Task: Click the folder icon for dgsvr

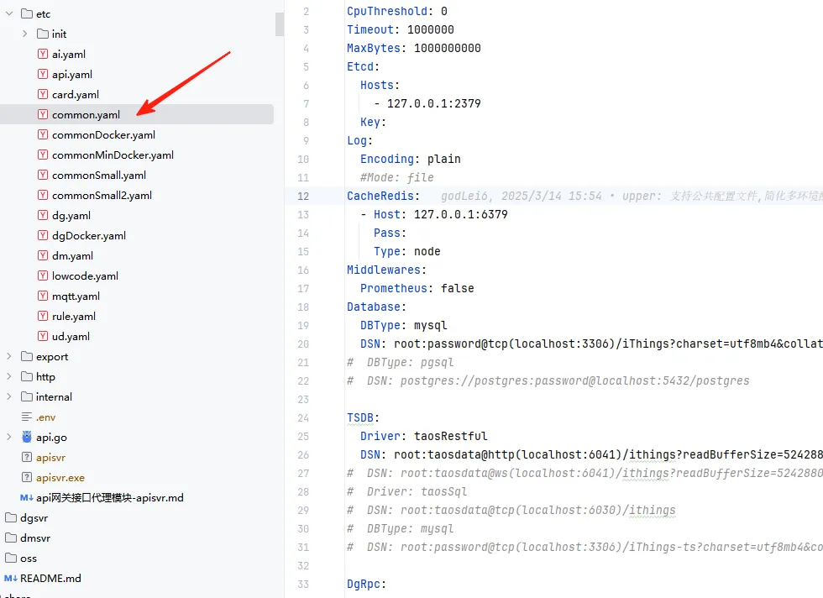Action: tap(11, 517)
